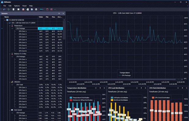Image resolution: width=189 pixels, height=121 pixels.
Task: Select the Clock Speed CPU Package row
Action: (x=39, y=113)
